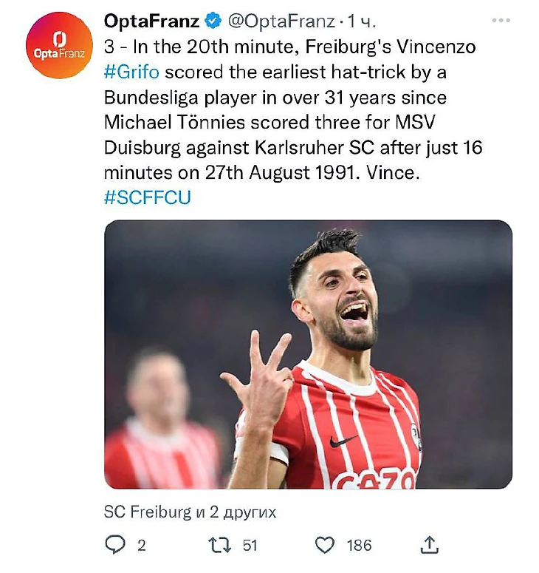Open the #Grifo hashtag

pos(130,73)
